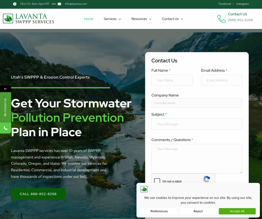Open cookie Preferences
This screenshot has height=219, width=262.
pyautogui.click(x=159, y=211)
